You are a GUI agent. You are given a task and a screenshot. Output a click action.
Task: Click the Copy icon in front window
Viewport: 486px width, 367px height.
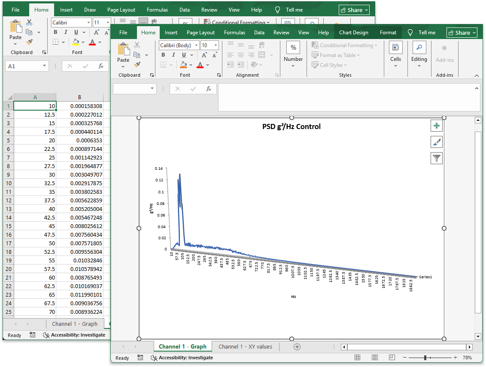click(137, 55)
